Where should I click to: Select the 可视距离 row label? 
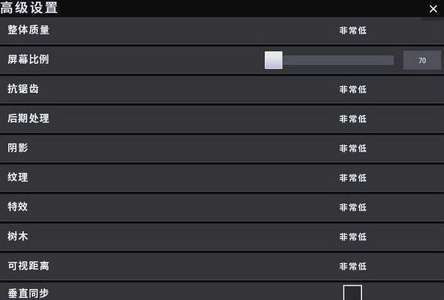point(29,266)
